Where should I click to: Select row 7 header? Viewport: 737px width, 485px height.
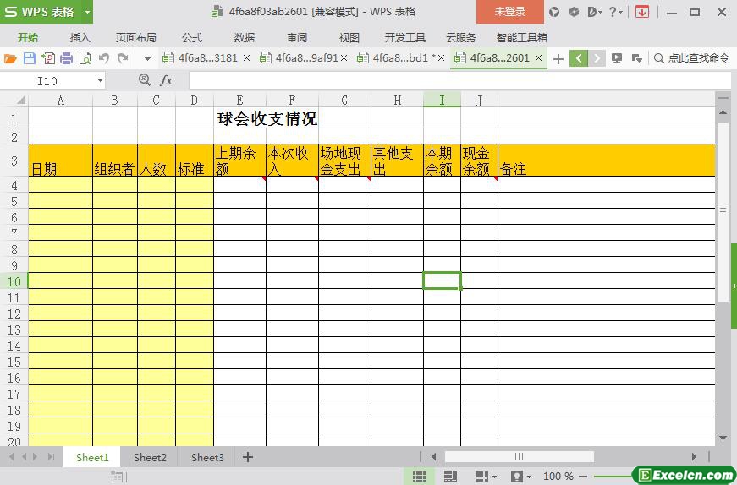point(14,233)
